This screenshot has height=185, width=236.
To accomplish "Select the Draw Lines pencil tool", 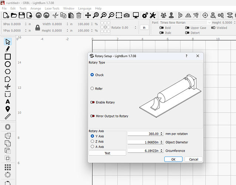I will (x=8, y=49).
